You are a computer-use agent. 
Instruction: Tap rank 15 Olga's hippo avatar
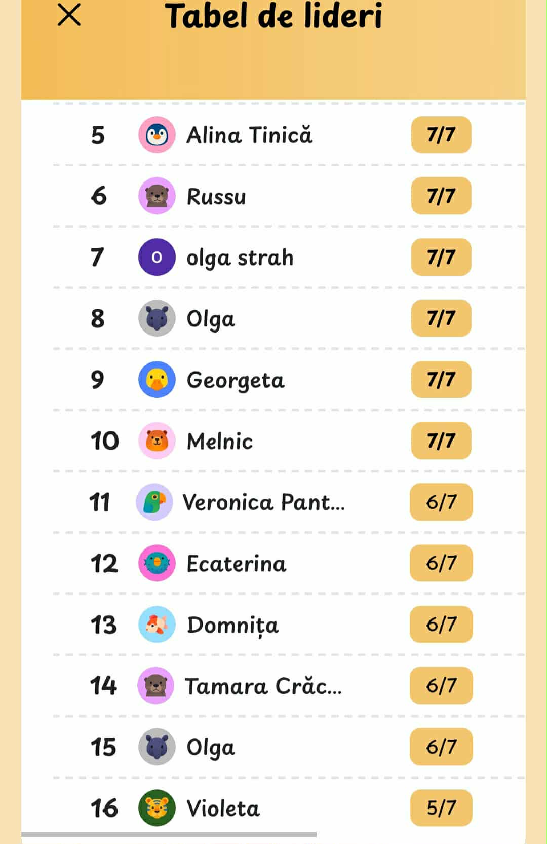point(157,747)
